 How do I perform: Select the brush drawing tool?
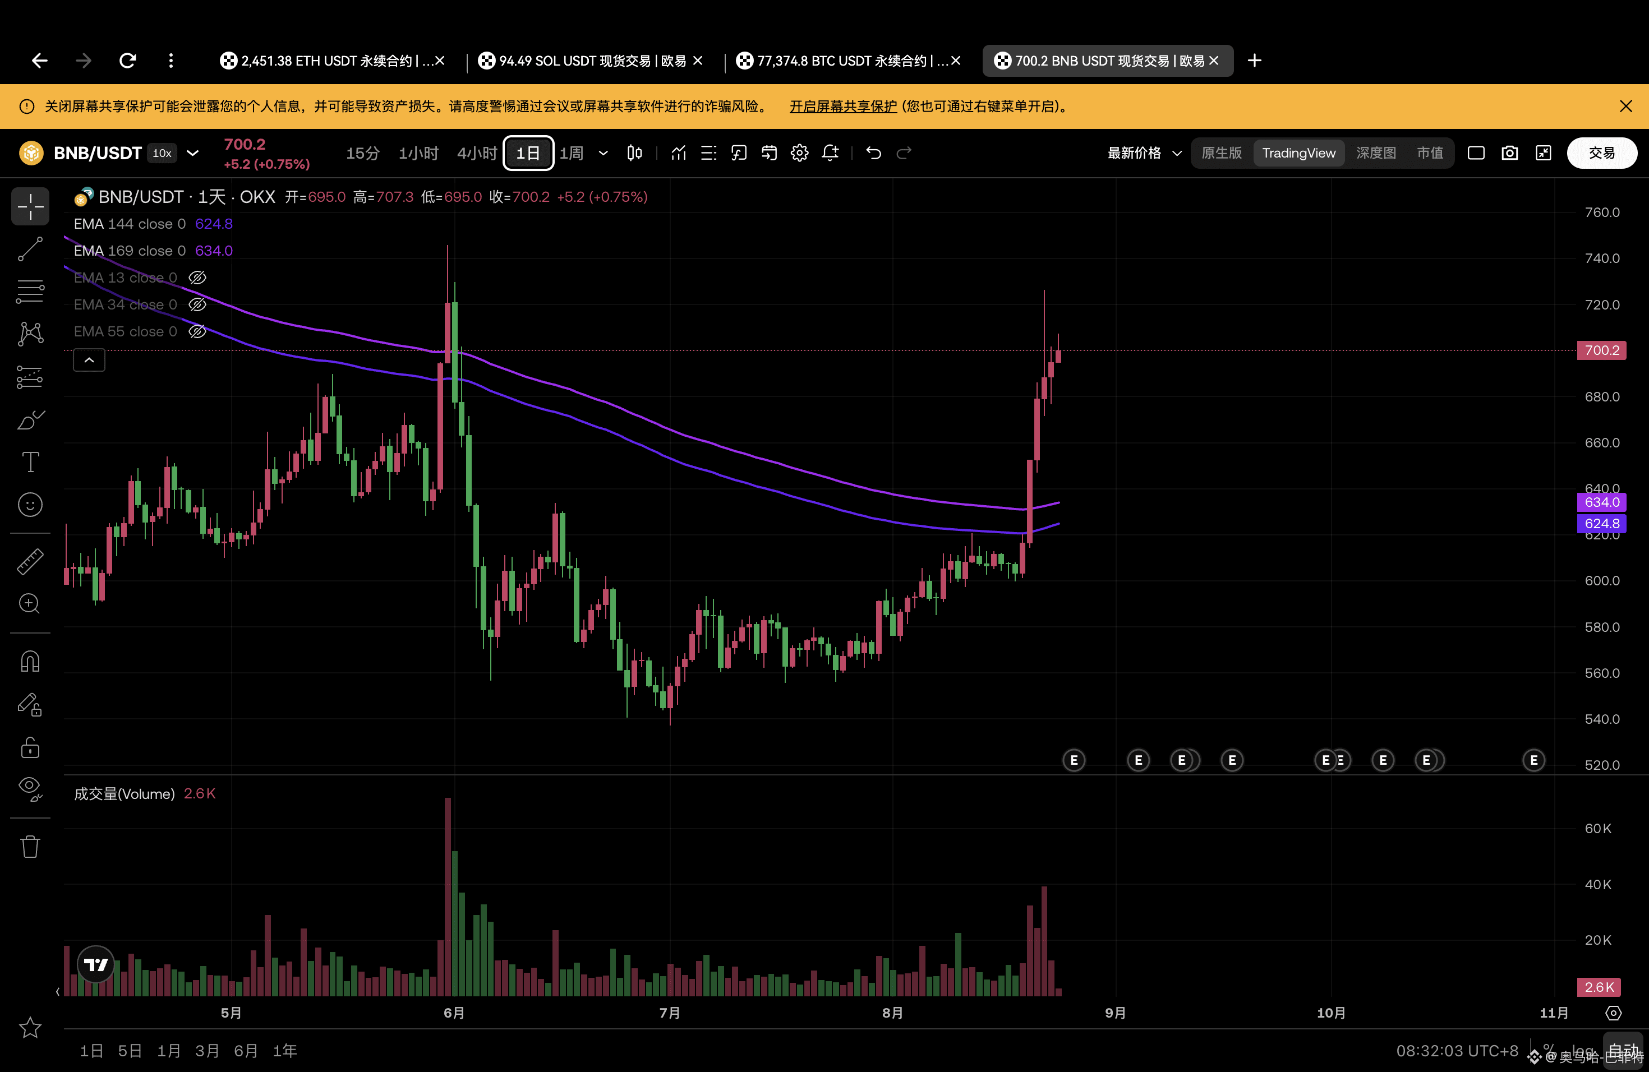point(30,419)
